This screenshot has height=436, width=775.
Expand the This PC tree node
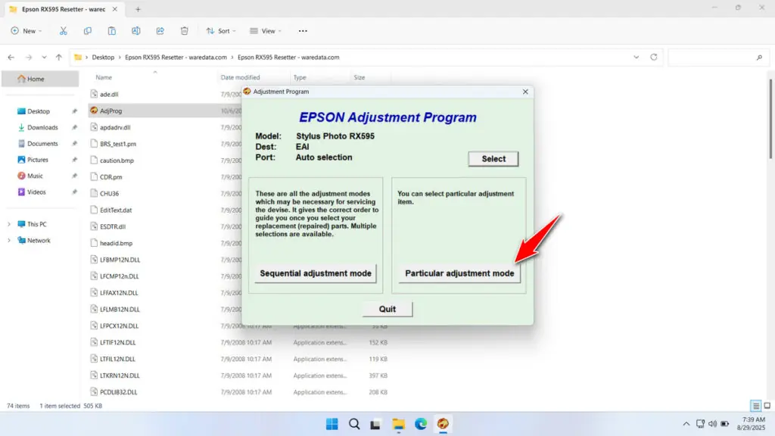click(9, 224)
